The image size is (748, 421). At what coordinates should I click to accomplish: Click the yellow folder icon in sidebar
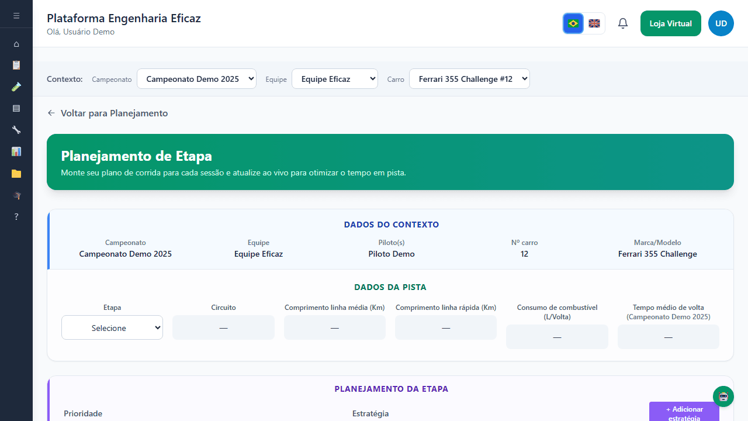tap(16, 174)
